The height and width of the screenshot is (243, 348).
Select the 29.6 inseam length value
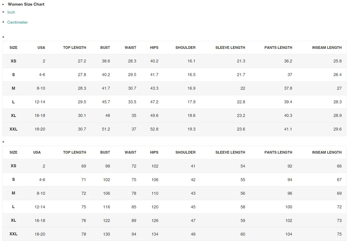click(x=337, y=129)
